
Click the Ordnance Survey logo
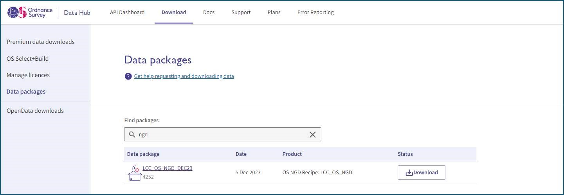point(30,12)
